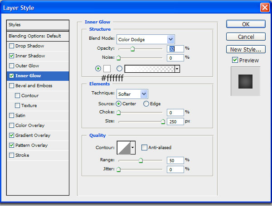
Task: Click the Range value field
Action: (175, 160)
